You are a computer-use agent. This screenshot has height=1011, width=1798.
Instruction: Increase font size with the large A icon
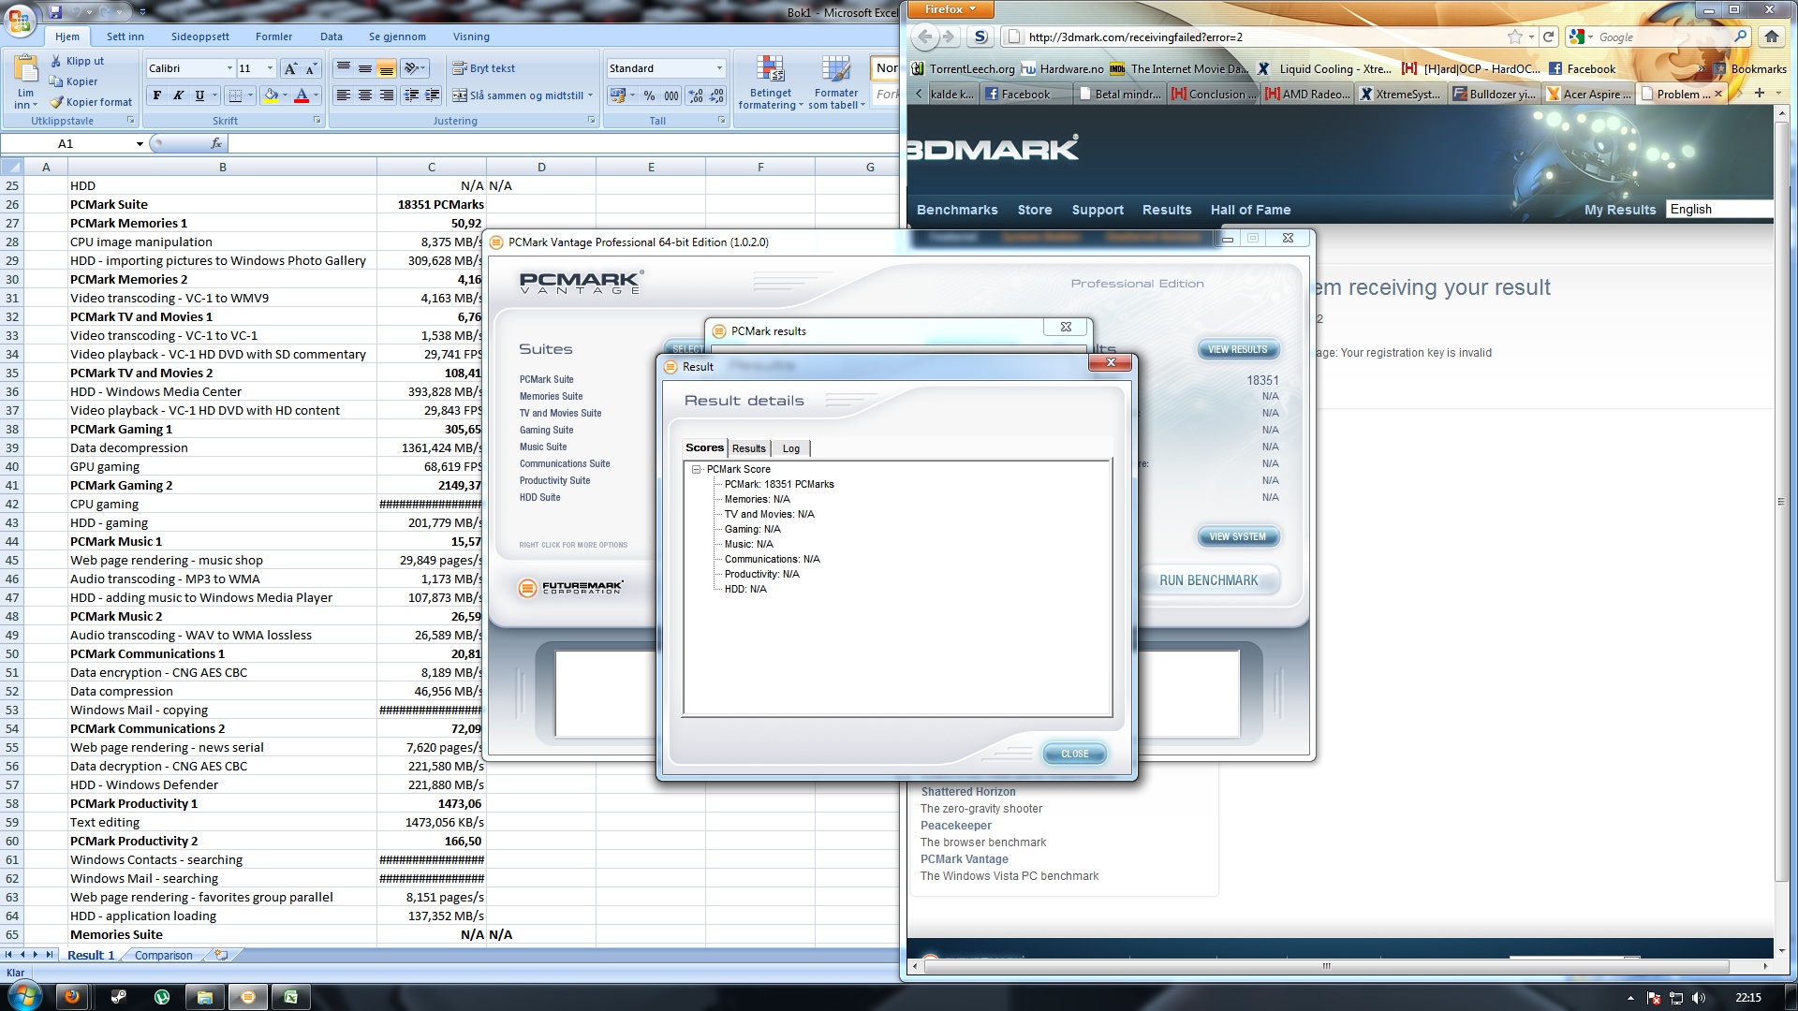[x=290, y=68]
